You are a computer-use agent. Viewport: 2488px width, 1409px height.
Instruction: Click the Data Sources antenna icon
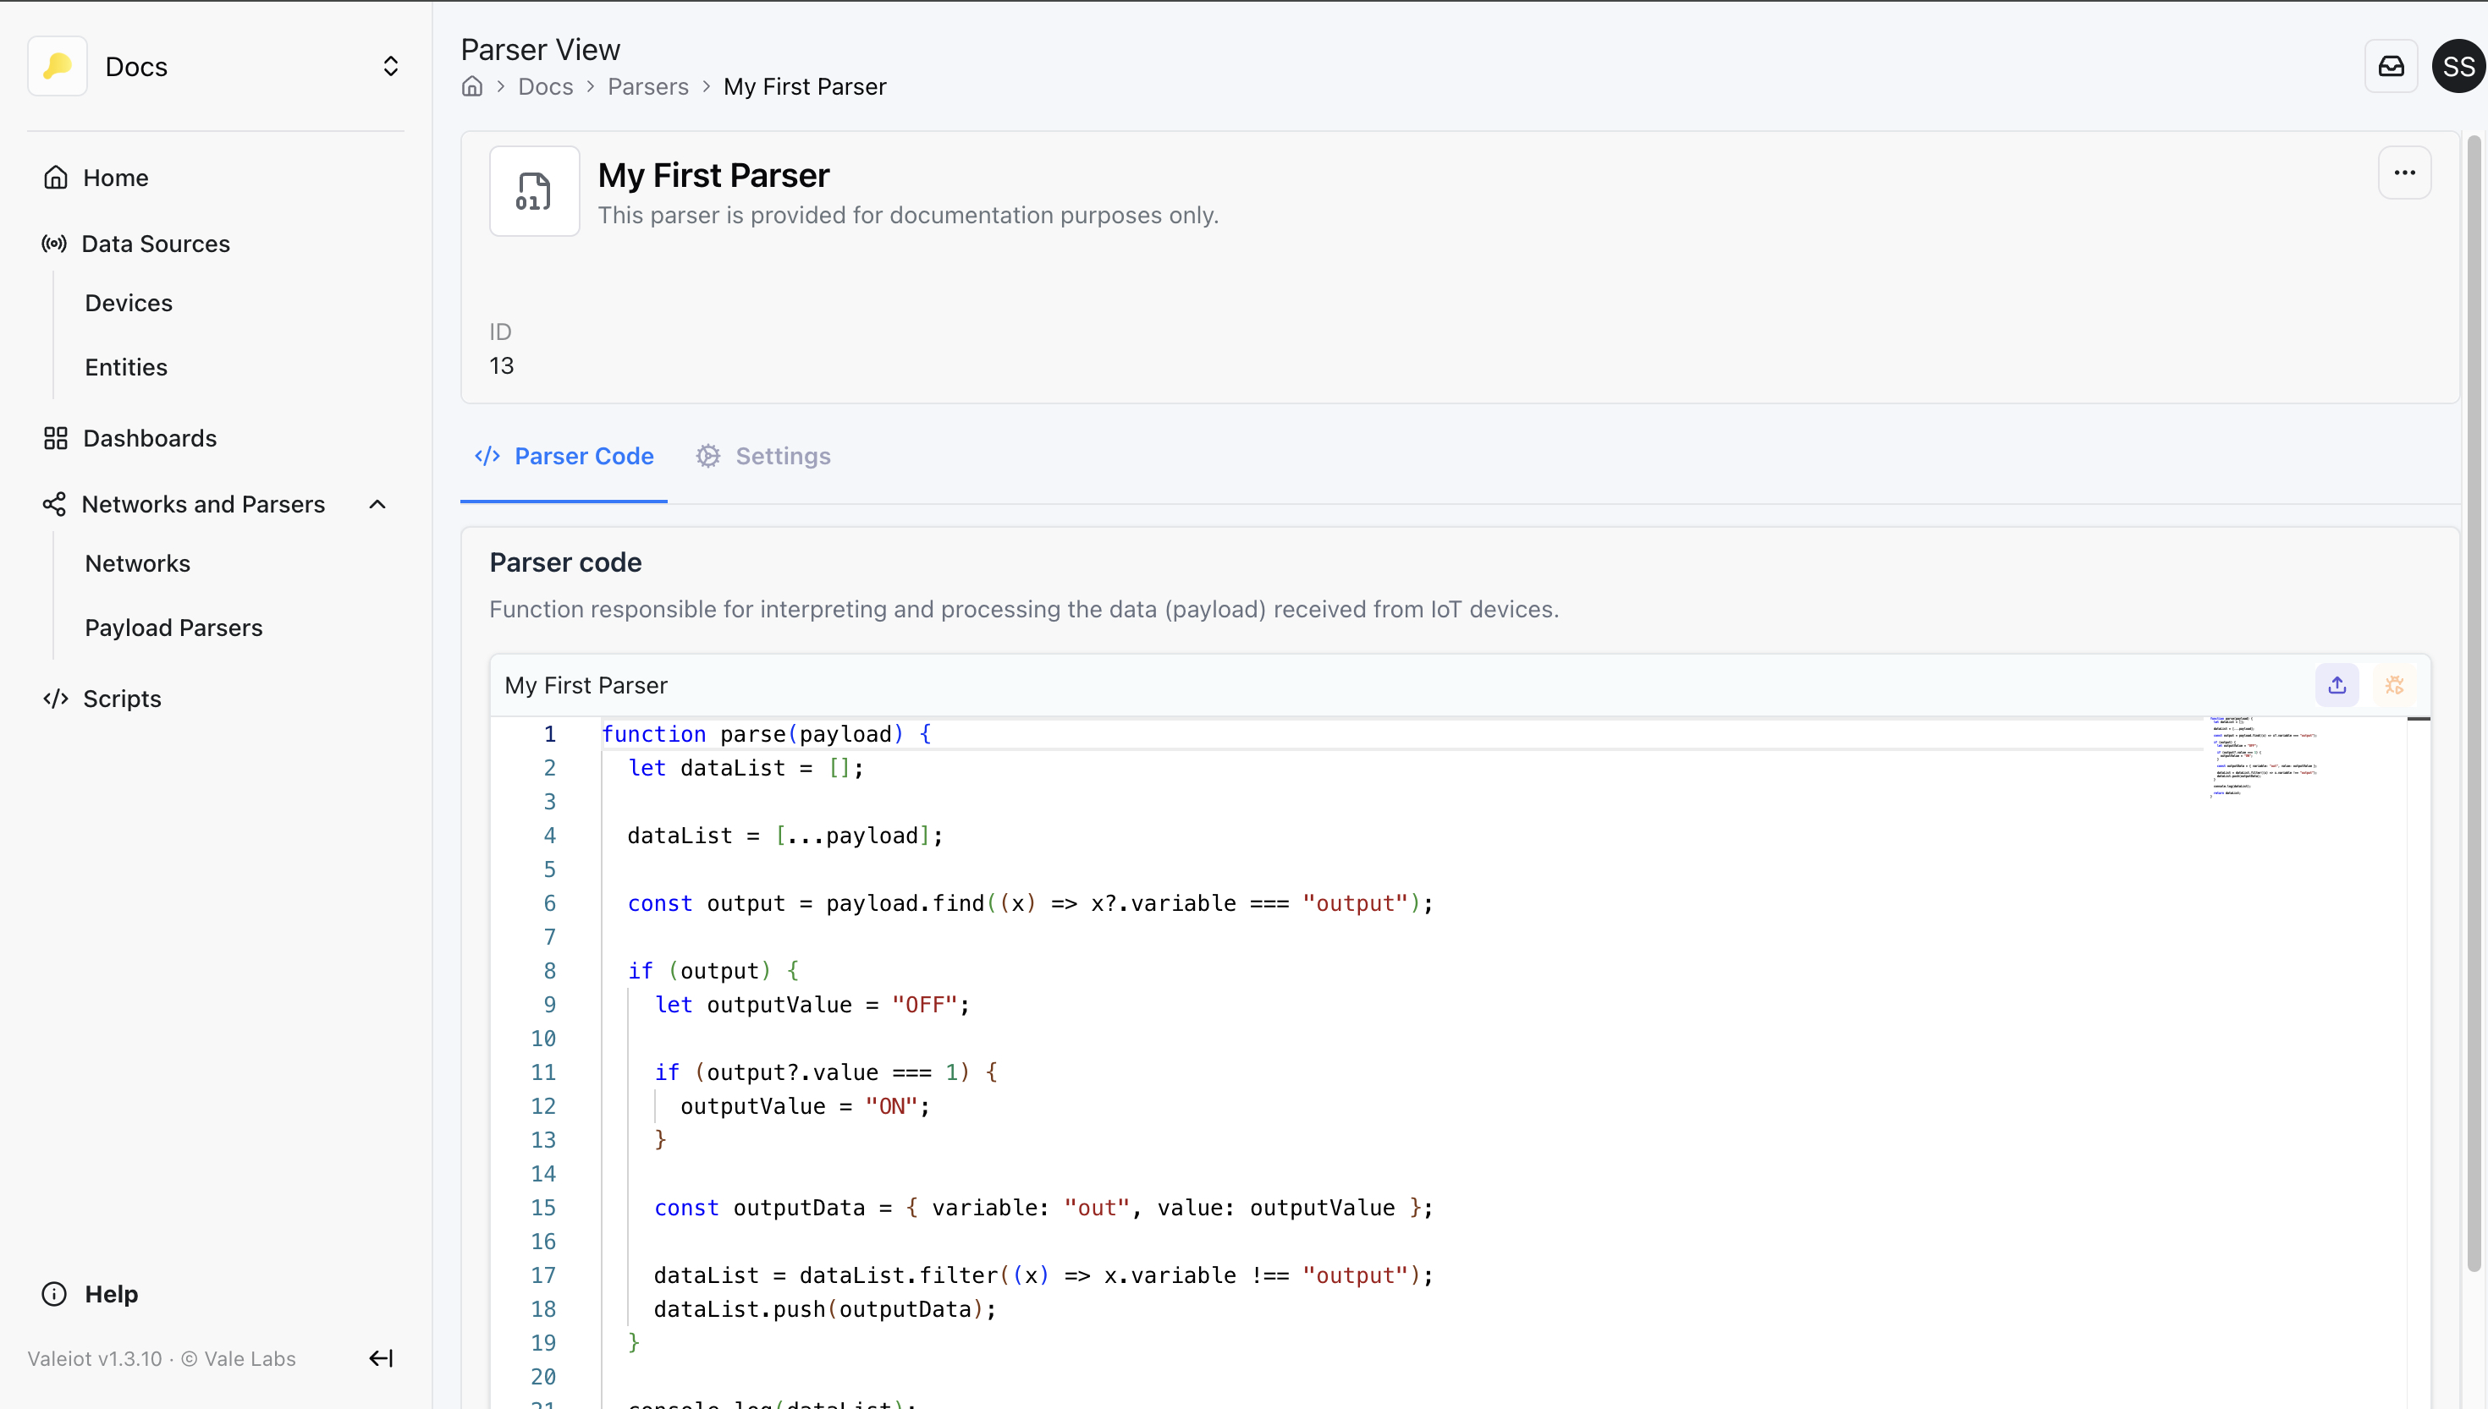[53, 244]
